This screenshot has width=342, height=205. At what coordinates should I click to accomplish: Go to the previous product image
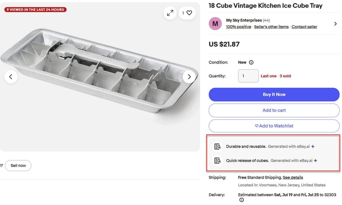coord(11,77)
